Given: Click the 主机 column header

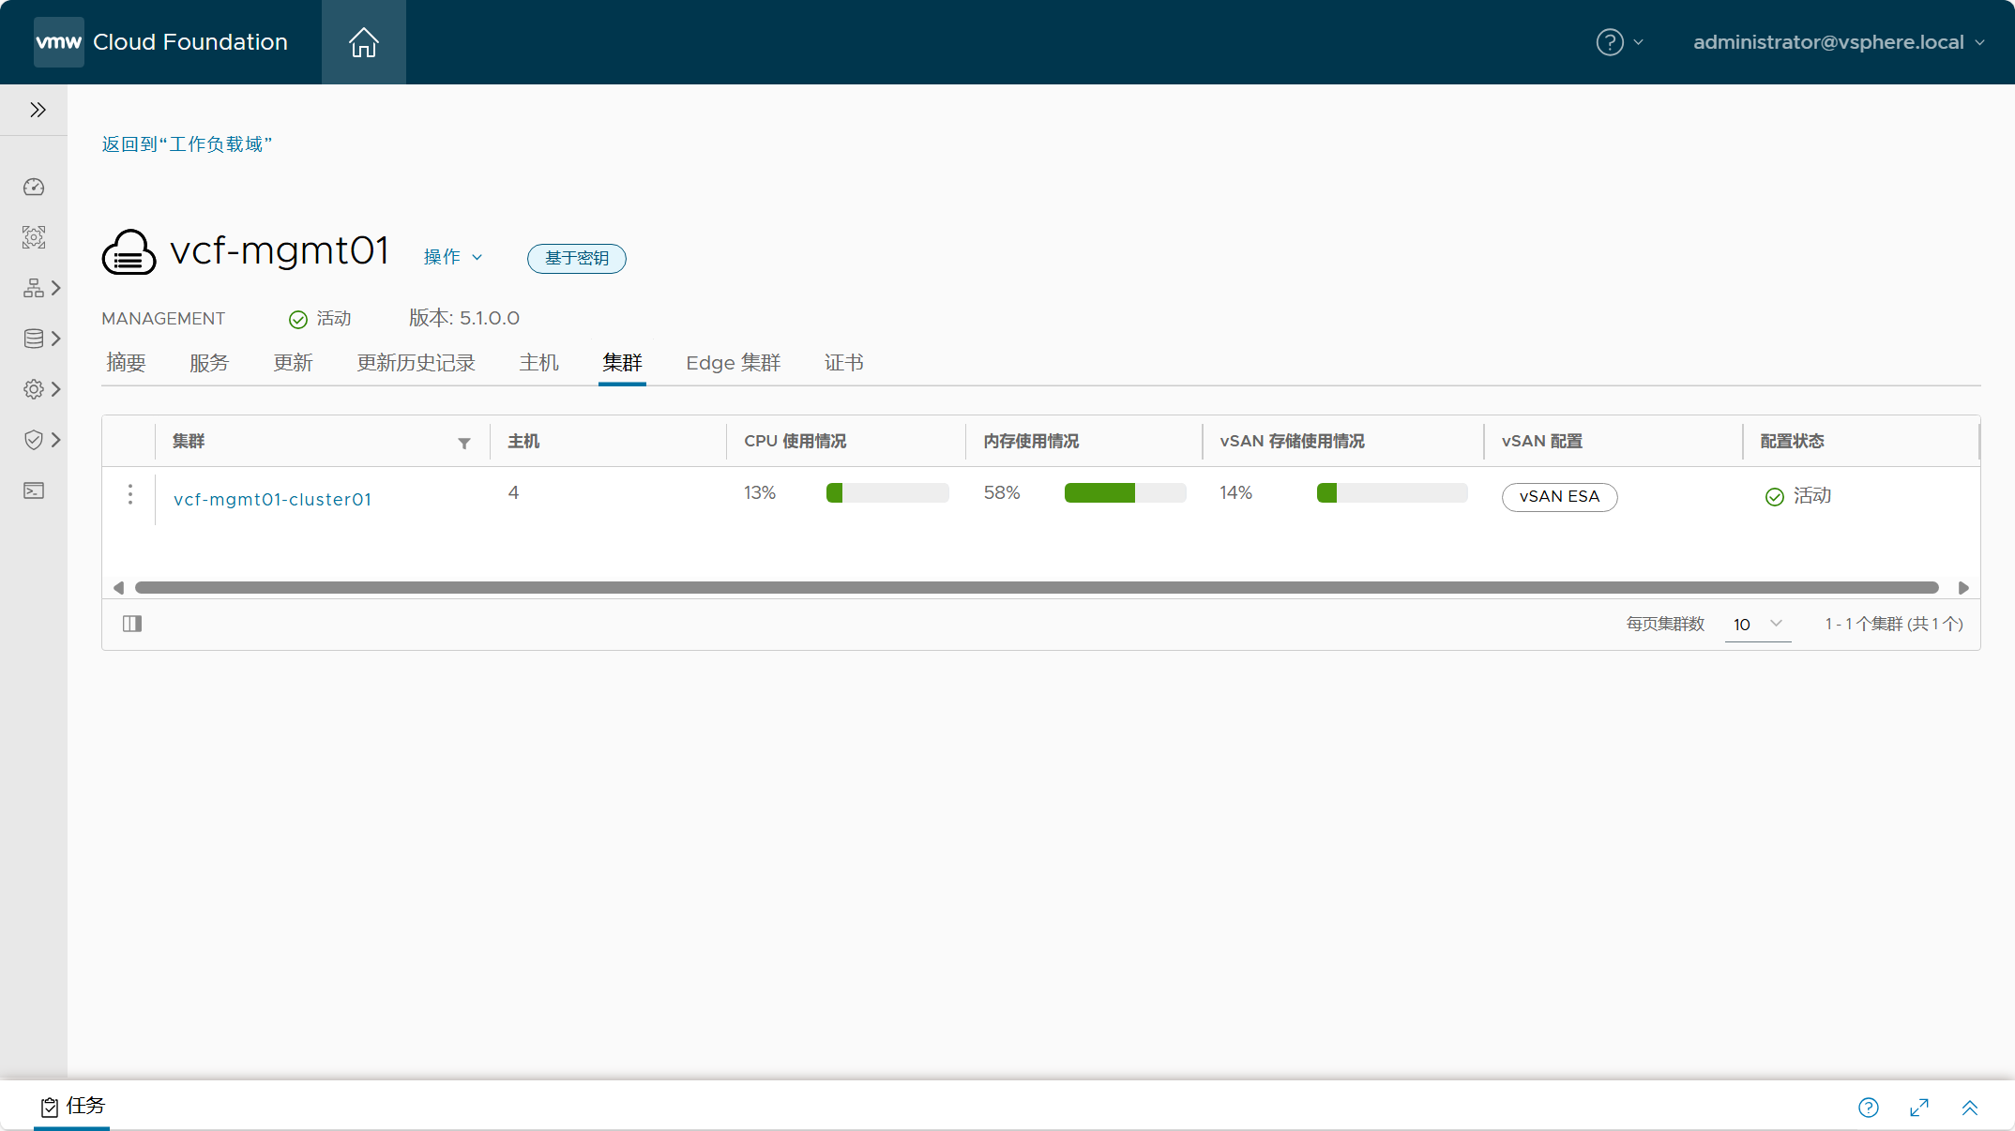Looking at the screenshot, I should (523, 441).
